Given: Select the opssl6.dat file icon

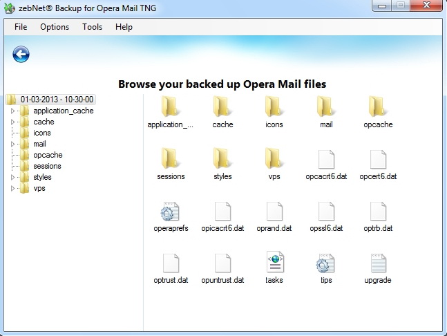Looking at the screenshot, I should [326, 212].
